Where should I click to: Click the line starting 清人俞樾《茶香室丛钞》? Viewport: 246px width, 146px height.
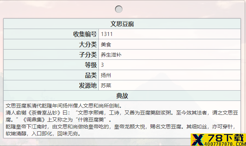tap(122, 113)
